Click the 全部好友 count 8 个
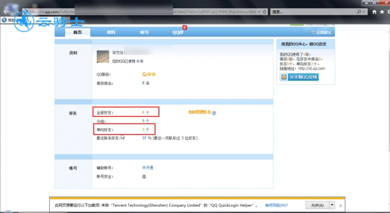The width and height of the screenshot is (390, 213). pyautogui.click(x=146, y=113)
